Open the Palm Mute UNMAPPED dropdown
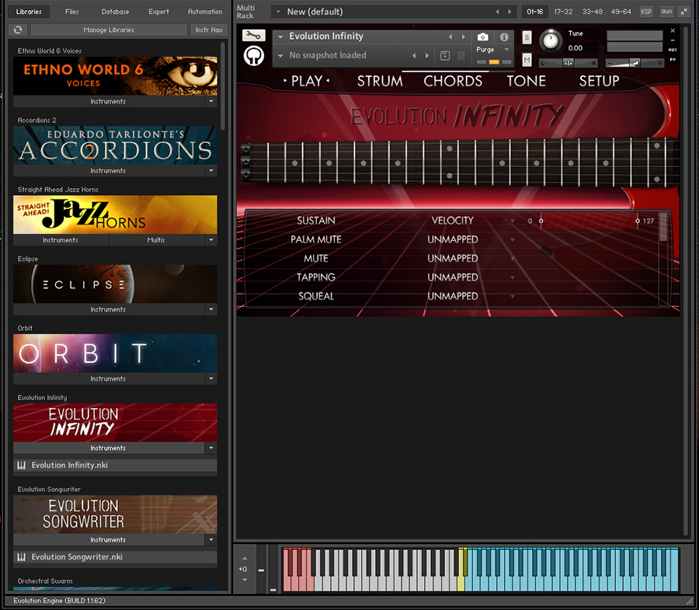Viewport: 699px width, 610px height. pyautogui.click(x=513, y=240)
